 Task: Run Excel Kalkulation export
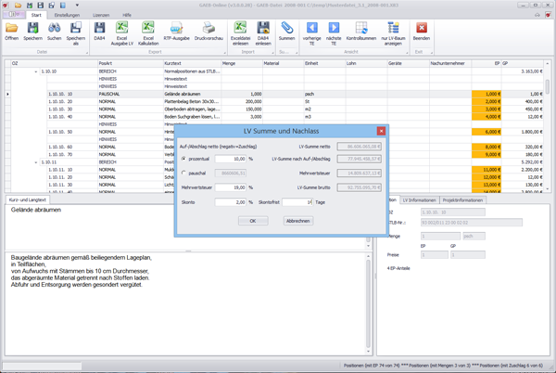click(148, 33)
